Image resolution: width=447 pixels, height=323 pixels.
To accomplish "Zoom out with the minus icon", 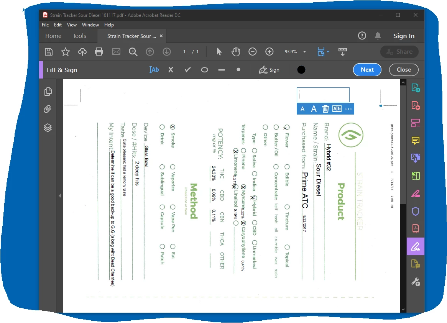I will pos(253,52).
